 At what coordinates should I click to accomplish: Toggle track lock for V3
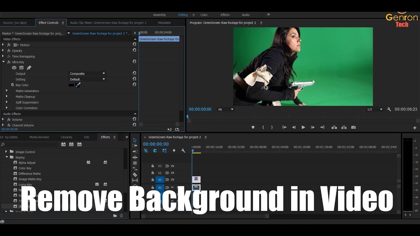pyautogui.click(x=153, y=166)
